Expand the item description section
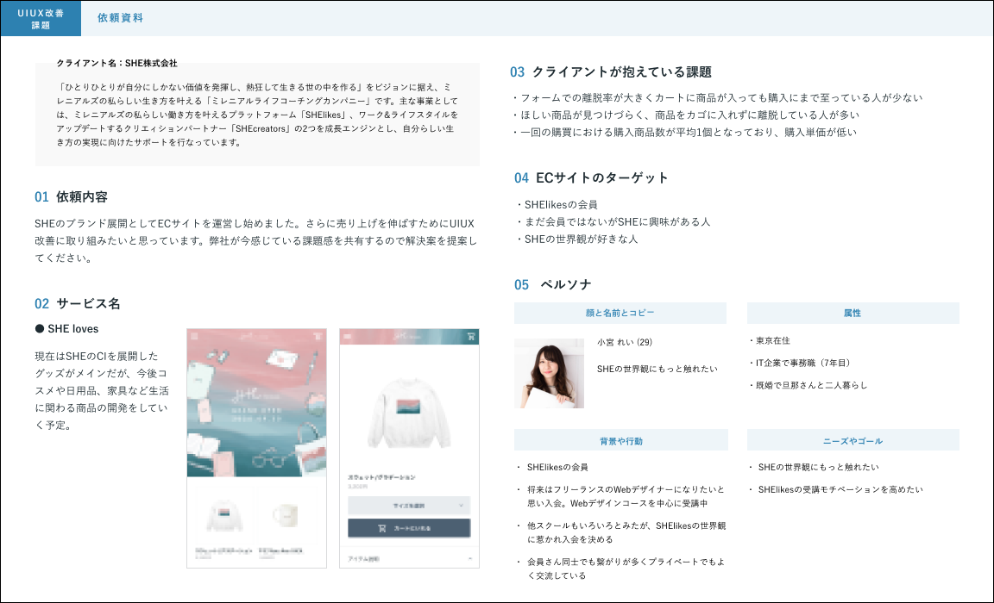Image resolution: width=994 pixels, height=603 pixels. 409,559
